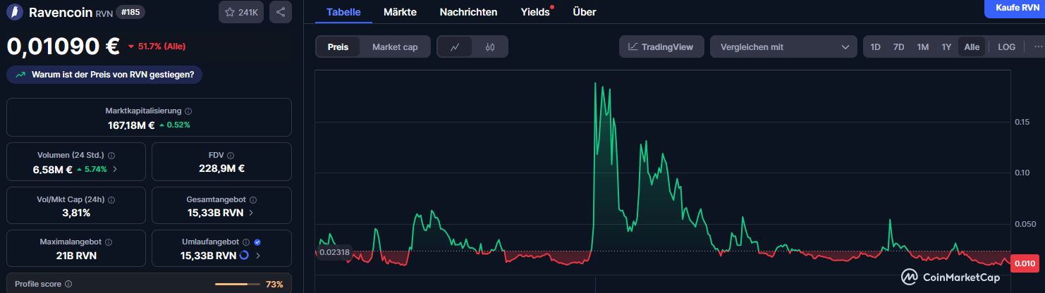Click info icon next to Gesamtangebot
This screenshot has height=293, width=1045.
point(254,199)
